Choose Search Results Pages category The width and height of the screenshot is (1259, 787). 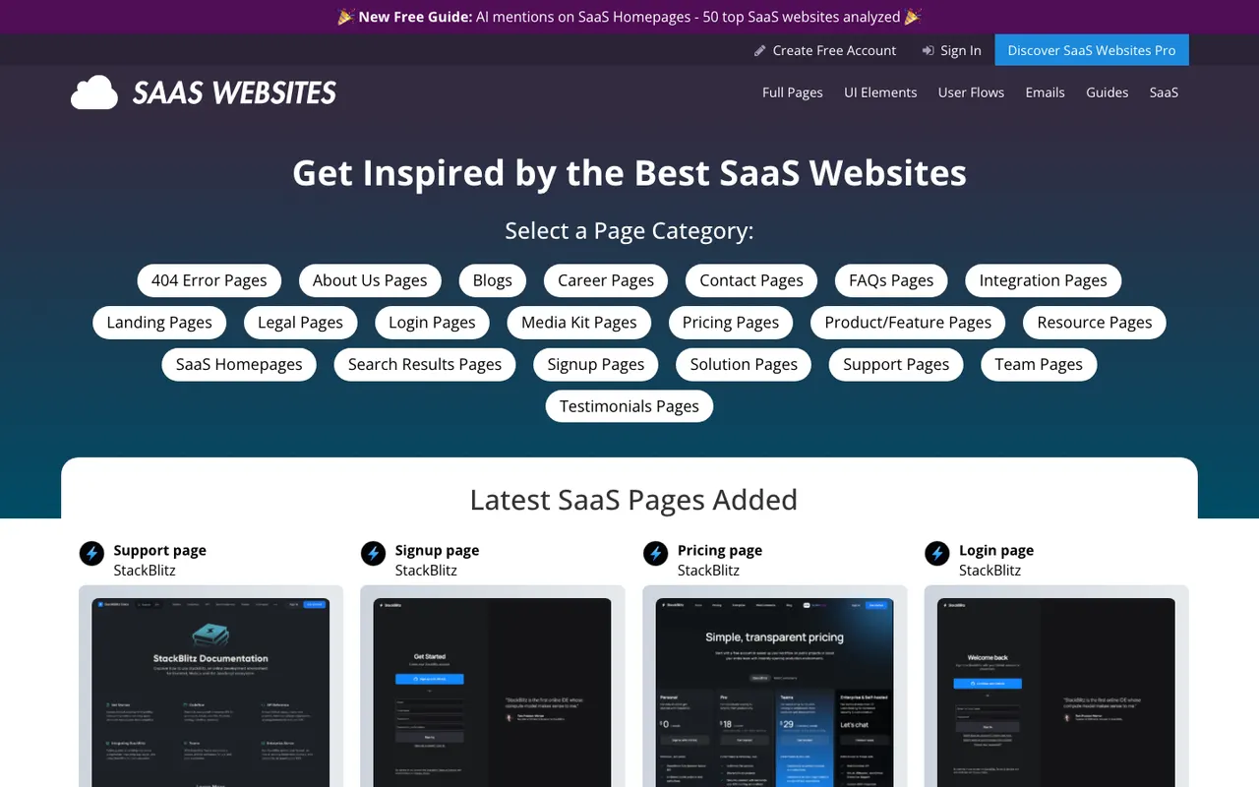pos(425,365)
